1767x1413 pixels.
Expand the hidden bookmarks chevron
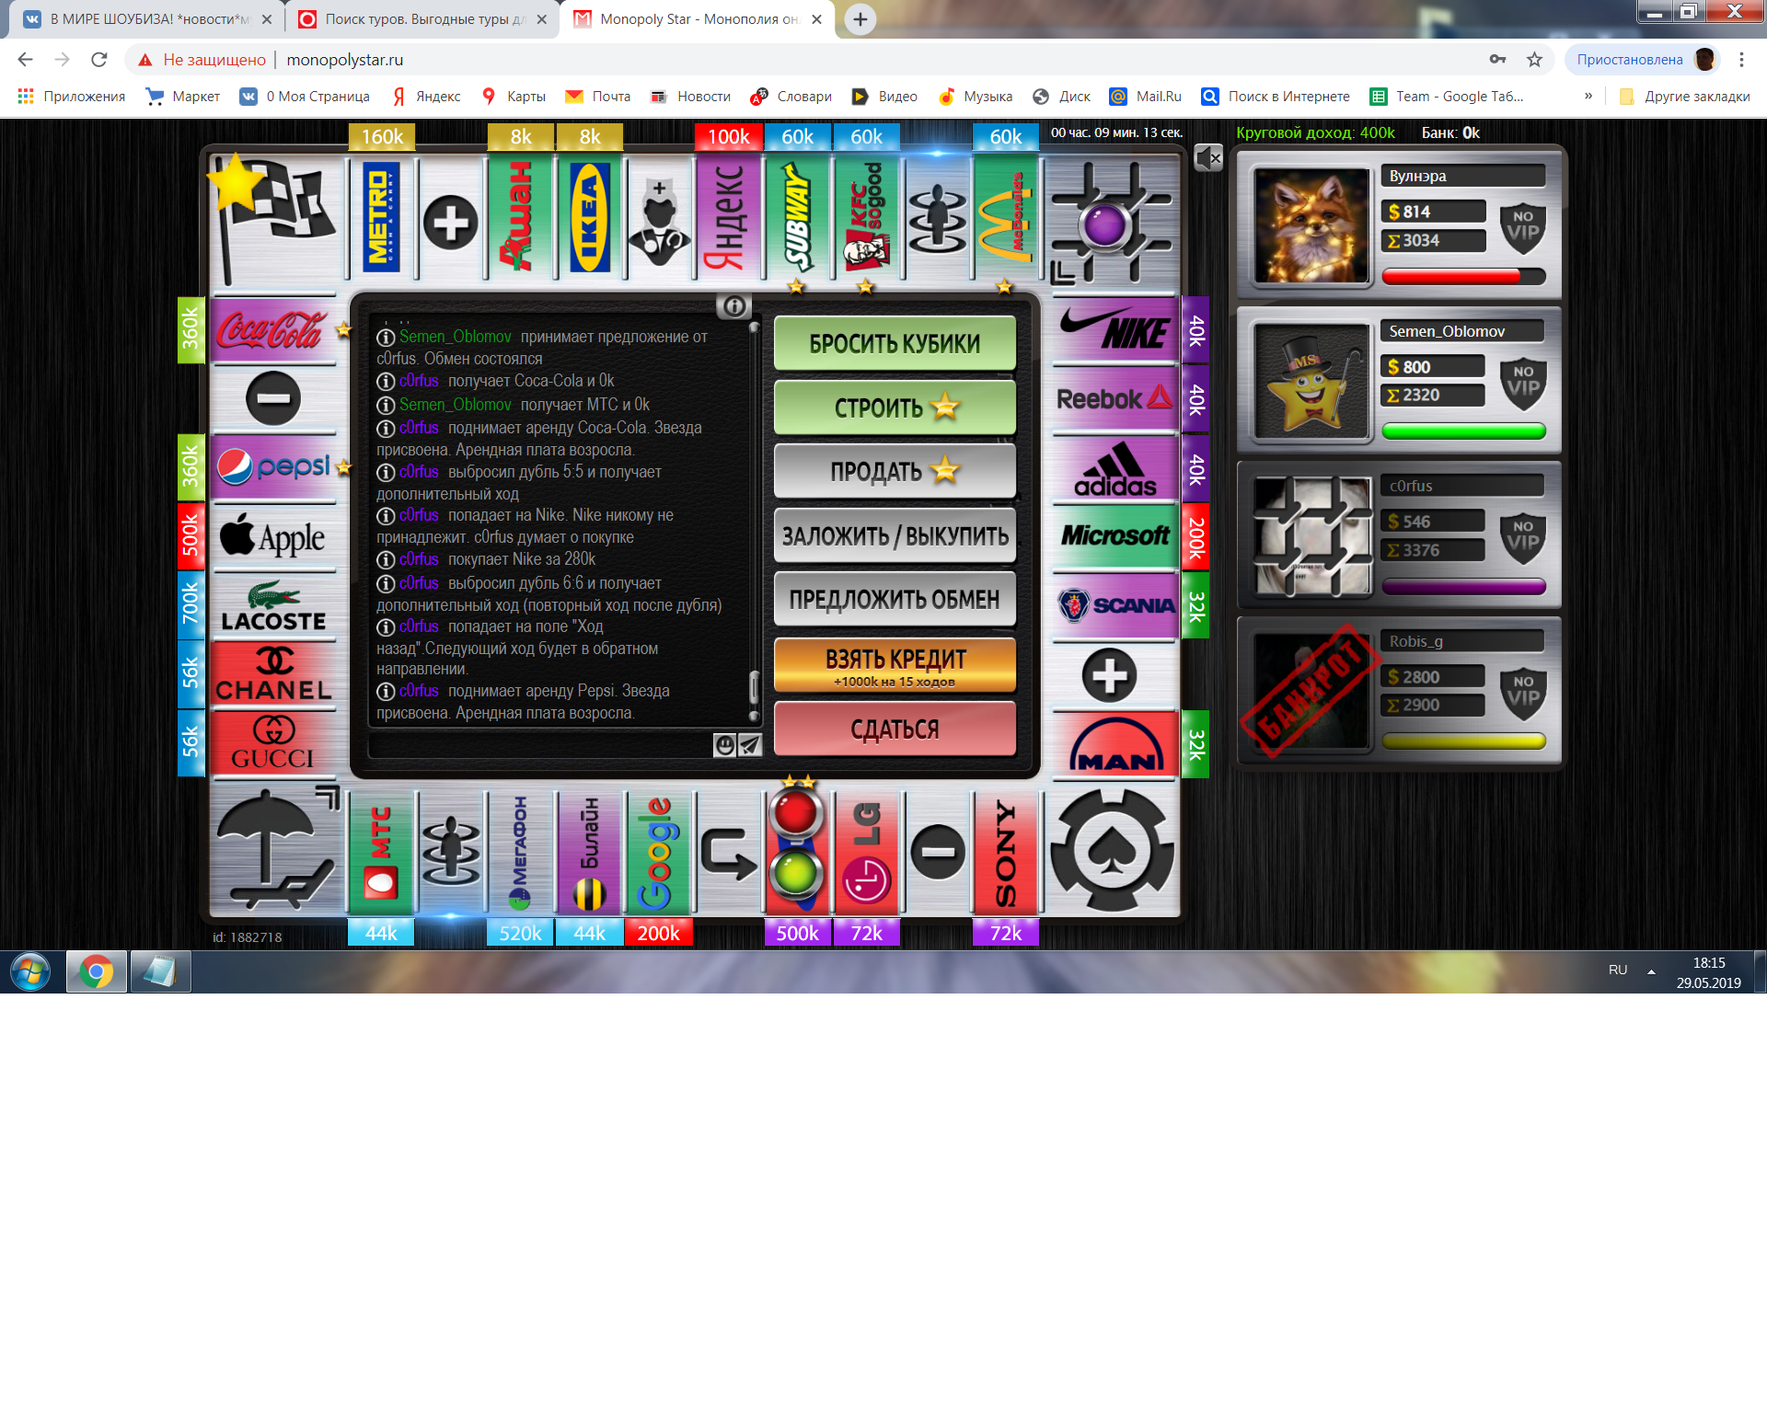coord(1588,96)
